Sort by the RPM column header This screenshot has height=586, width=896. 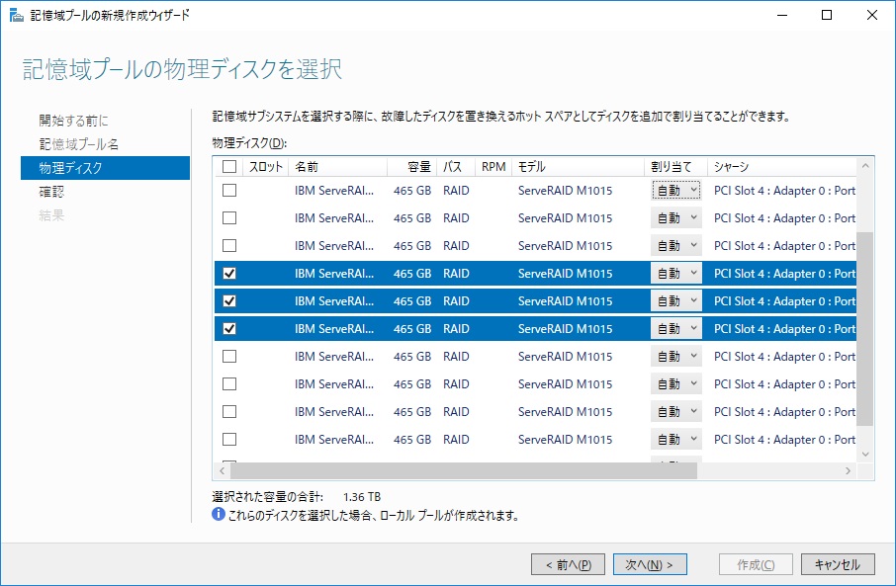tap(493, 166)
